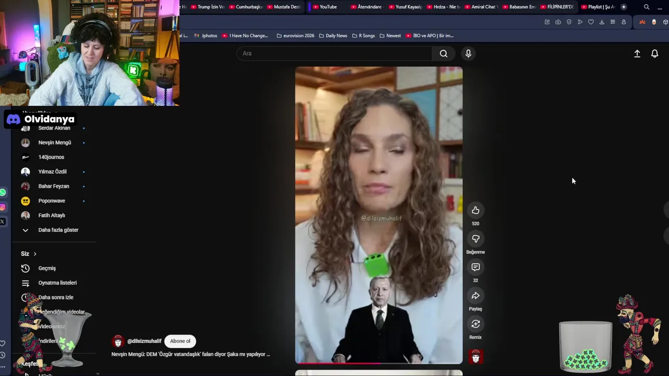
Task: Open the @dilsizmuhalif channel avatar
Action: click(x=118, y=341)
